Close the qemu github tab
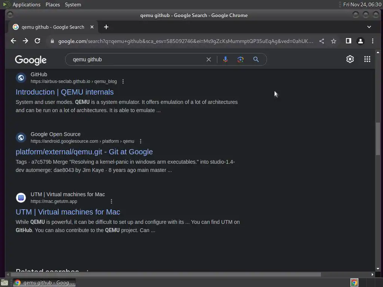This screenshot has height=287, width=383. tap(92, 27)
